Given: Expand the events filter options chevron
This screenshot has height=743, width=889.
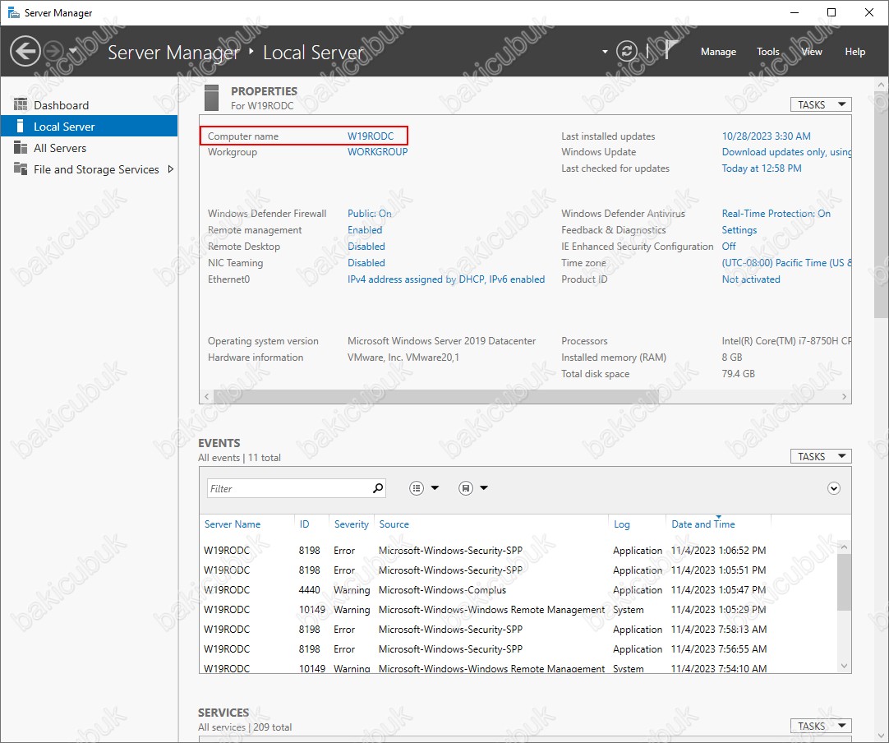Looking at the screenshot, I should pyautogui.click(x=833, y=488).
